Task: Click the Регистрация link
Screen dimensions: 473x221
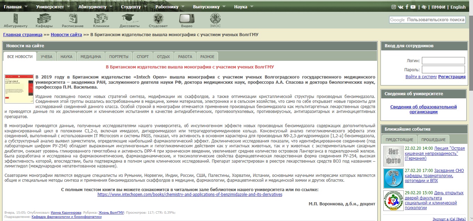Action: coord(451,77)
